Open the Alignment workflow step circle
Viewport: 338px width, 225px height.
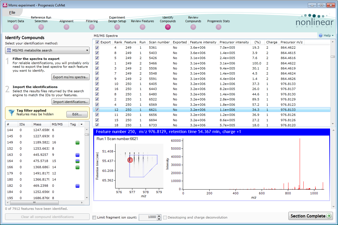[66, 27]
